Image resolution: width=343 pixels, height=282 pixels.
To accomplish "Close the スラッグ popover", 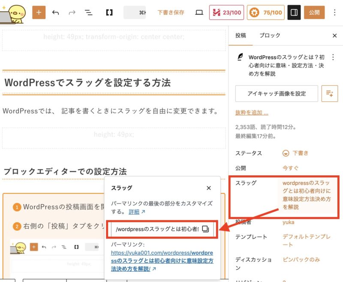I will tap(209, 188).
